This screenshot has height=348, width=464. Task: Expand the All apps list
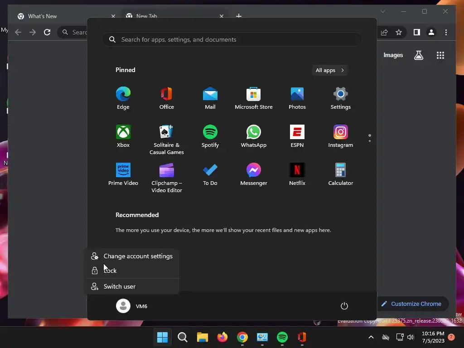click(330, 70)
